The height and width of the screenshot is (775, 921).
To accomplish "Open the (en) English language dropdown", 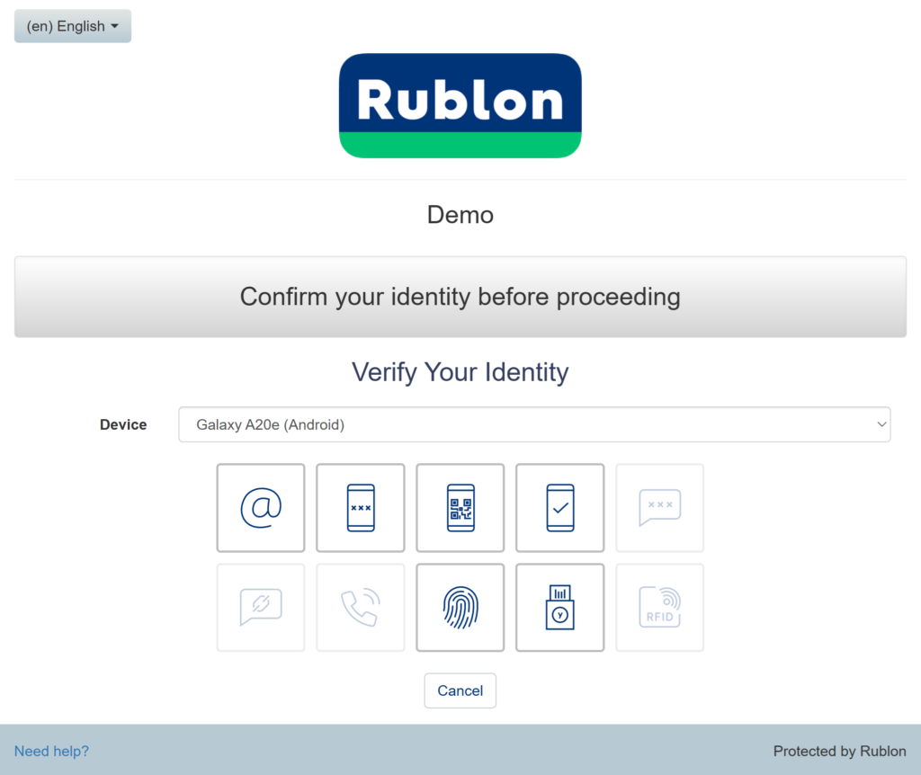I will click(x=73, y=26).
